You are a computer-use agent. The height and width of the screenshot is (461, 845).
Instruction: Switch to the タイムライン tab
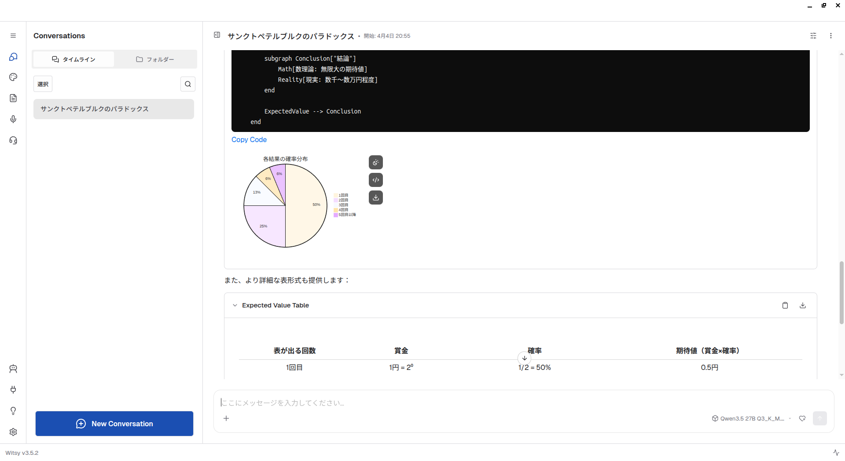[x=73, y=59]
